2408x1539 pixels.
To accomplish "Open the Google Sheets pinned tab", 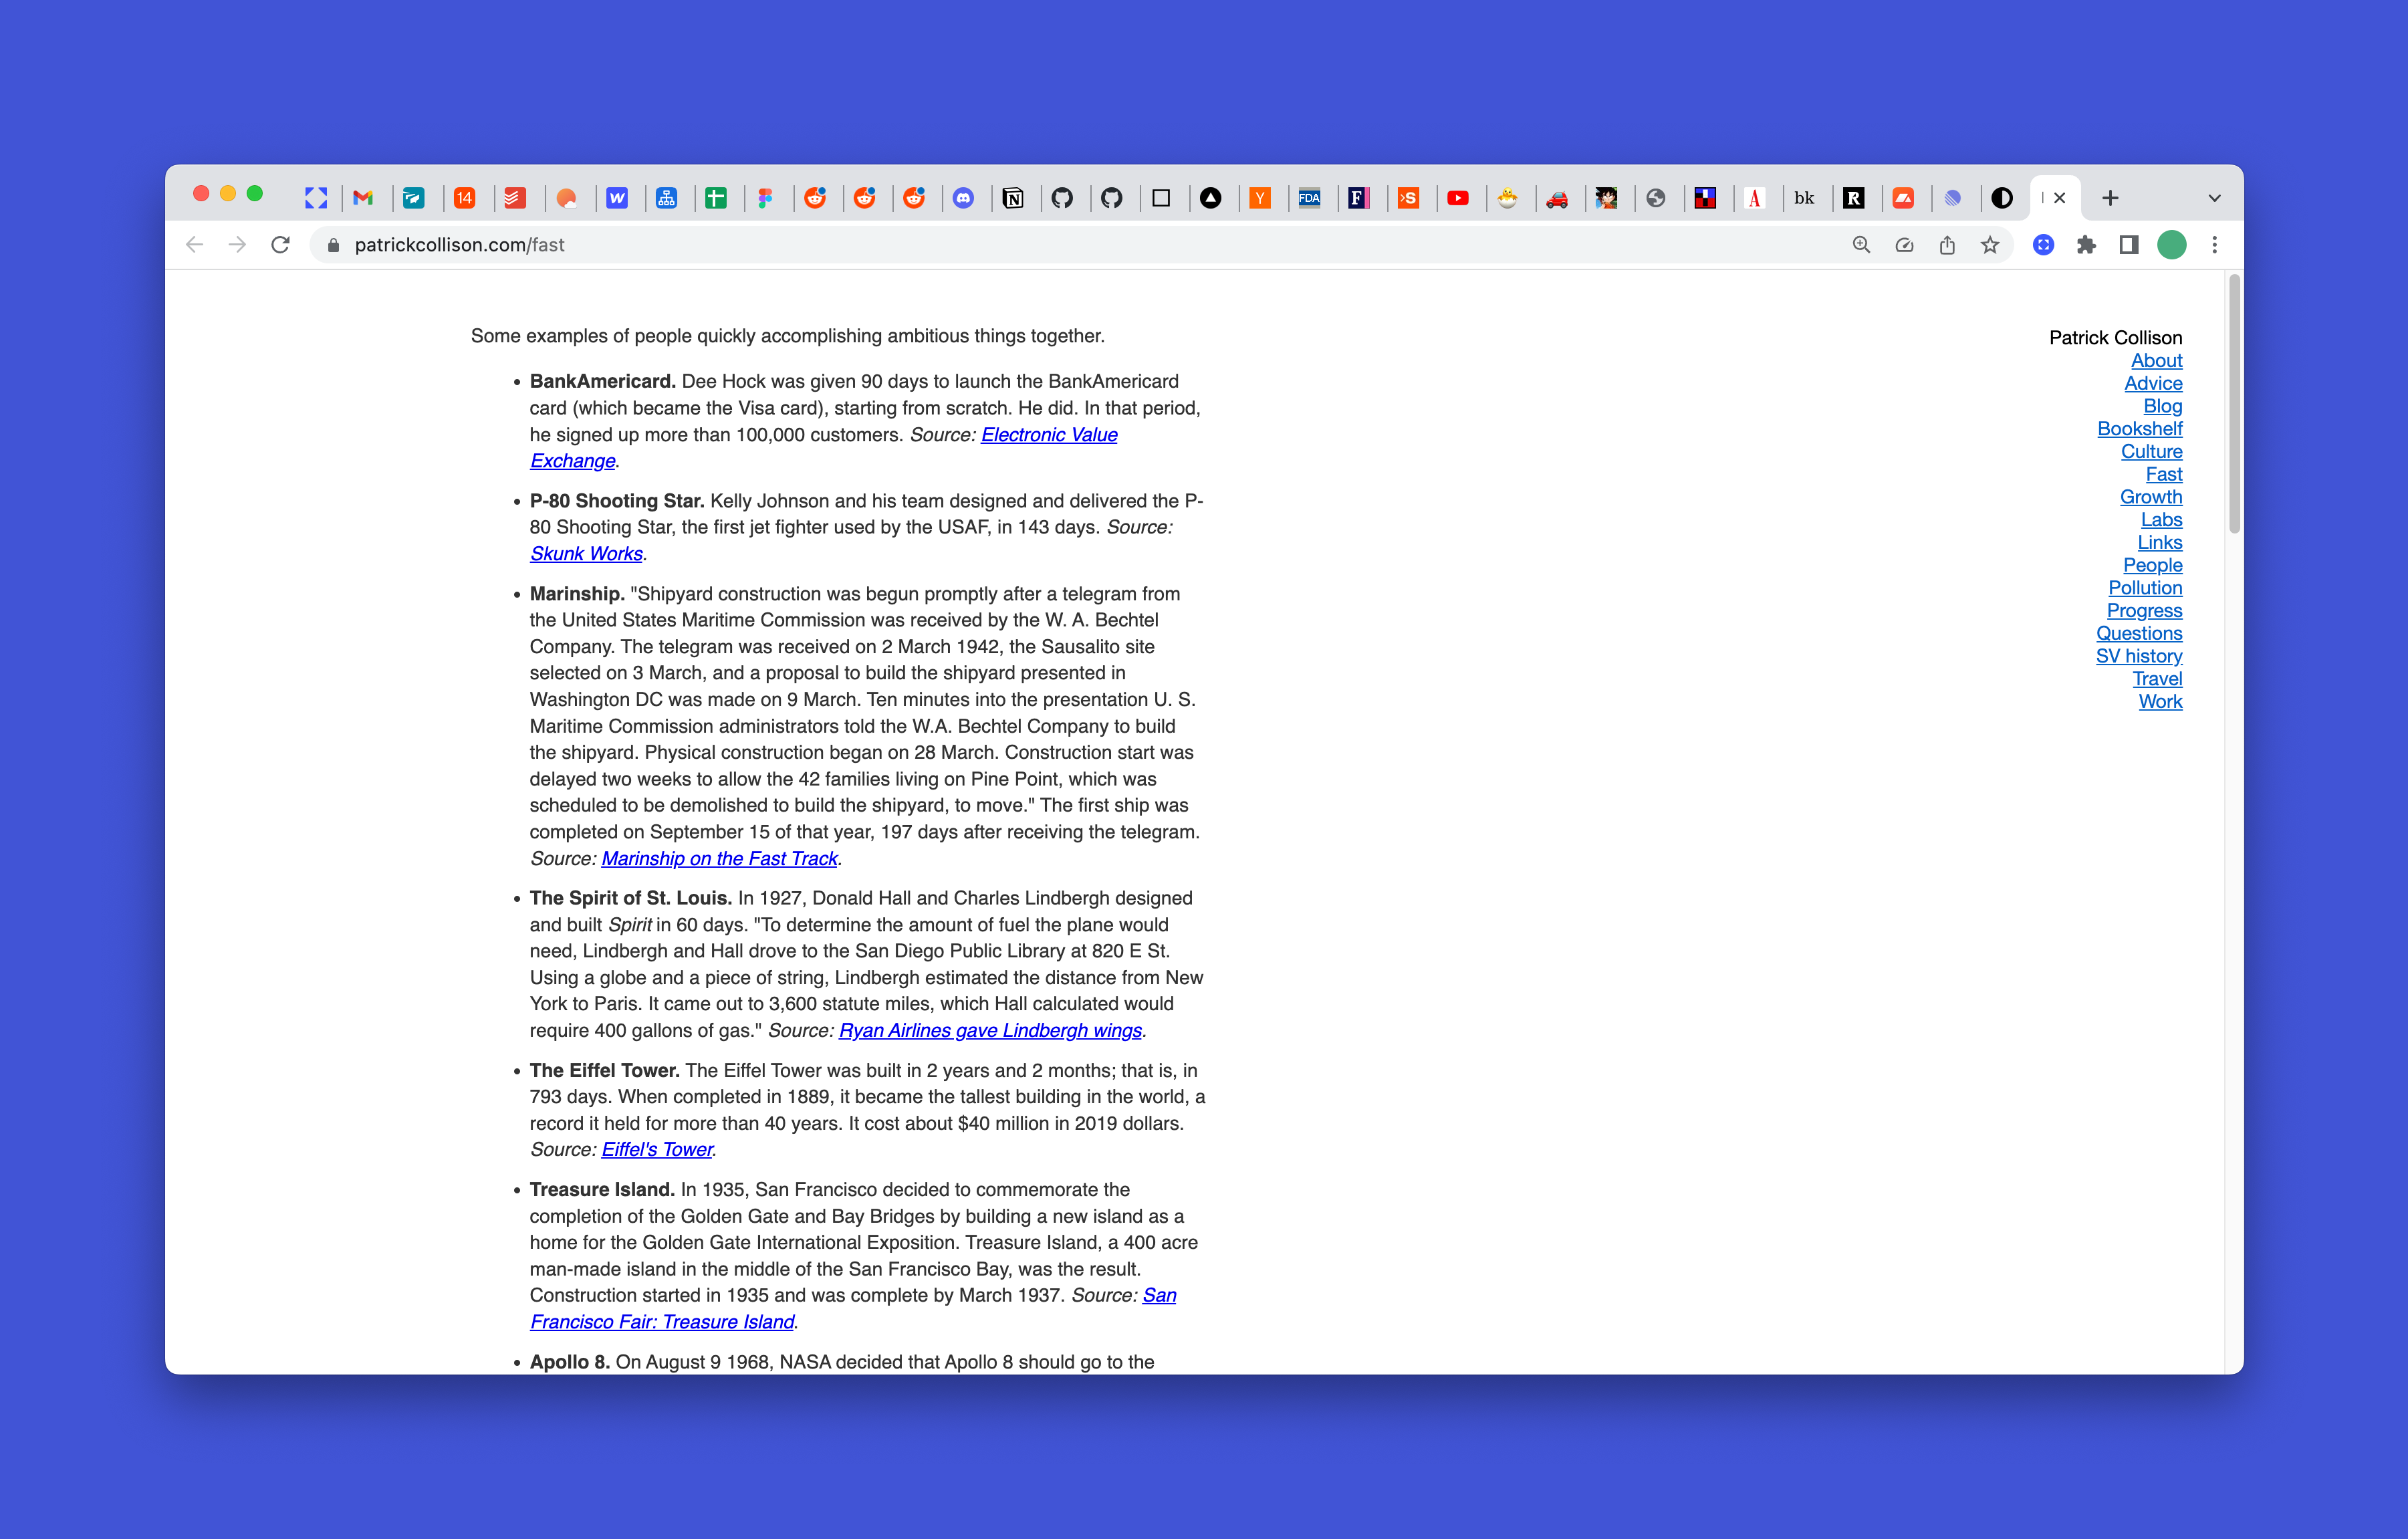I will coord(716,197).
